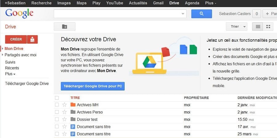277x138 pixels.
Task: Select Drive in the top bar
Action: (174, 3)
